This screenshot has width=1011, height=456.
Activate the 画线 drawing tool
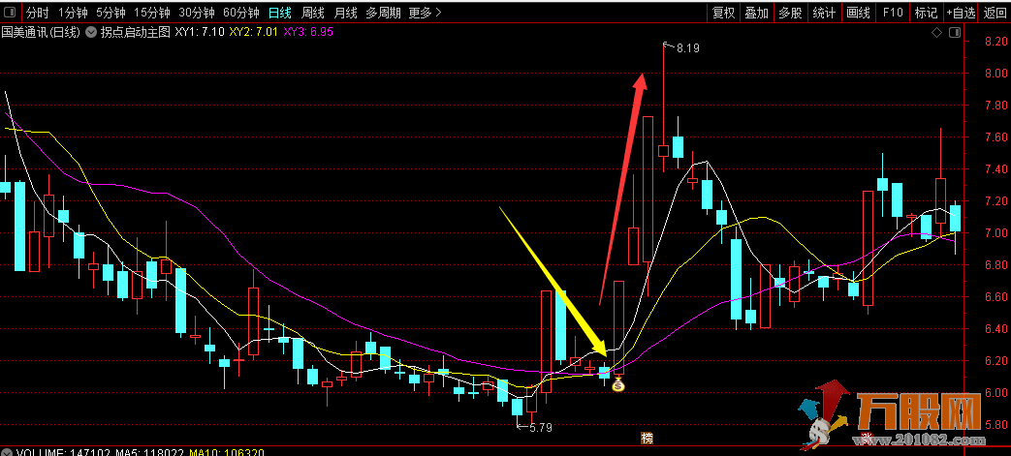(x=858, y=13)
